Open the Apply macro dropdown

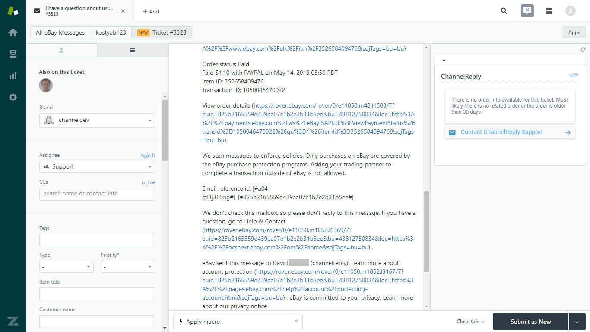coord(238,322)
